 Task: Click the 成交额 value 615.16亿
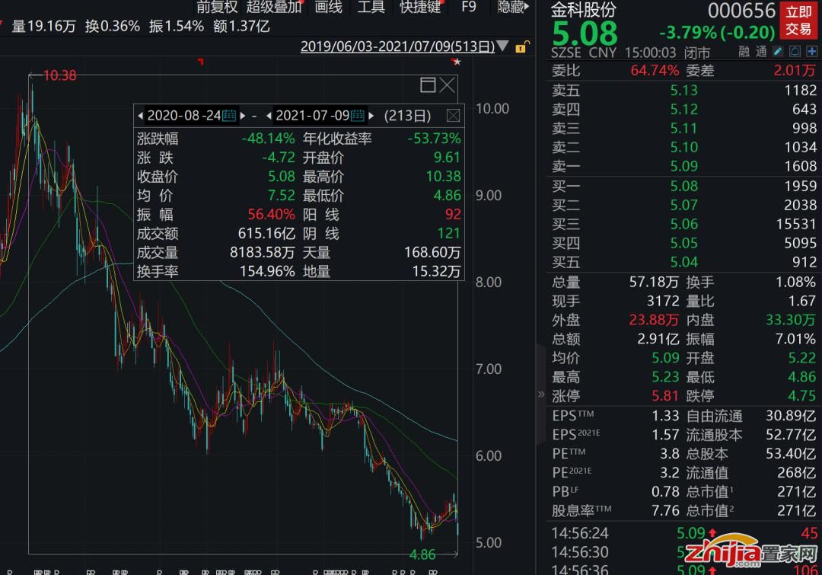coord(266,234)
